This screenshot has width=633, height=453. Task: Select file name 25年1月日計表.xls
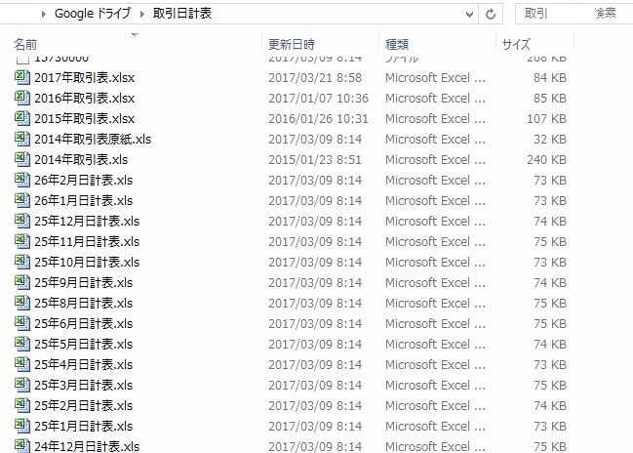coord(84,427)
